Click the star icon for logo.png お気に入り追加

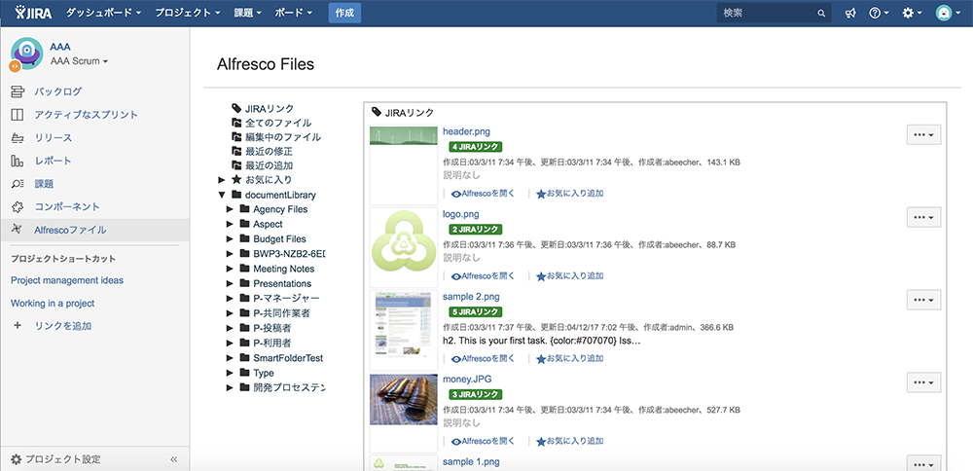[541, 276]
